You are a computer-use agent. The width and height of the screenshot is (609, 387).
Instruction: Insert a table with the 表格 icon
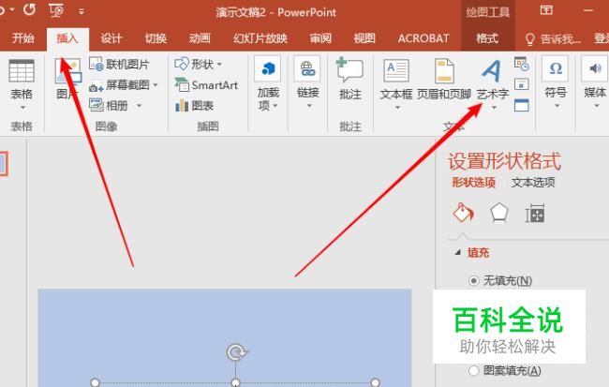click(22, 70)
